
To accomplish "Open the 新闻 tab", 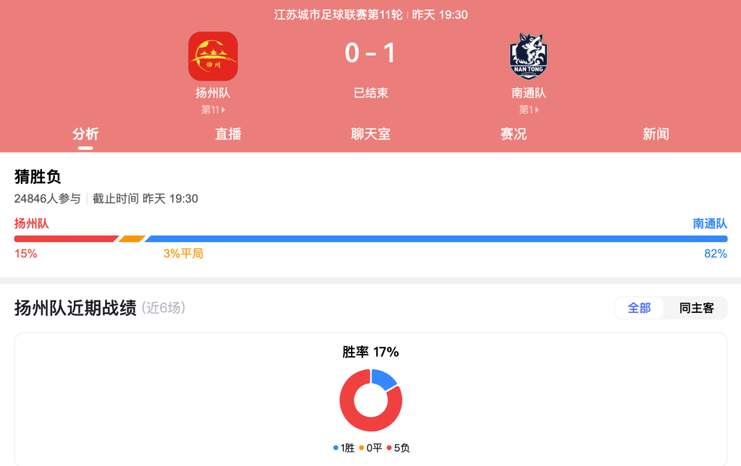I will tap(656, 134).
